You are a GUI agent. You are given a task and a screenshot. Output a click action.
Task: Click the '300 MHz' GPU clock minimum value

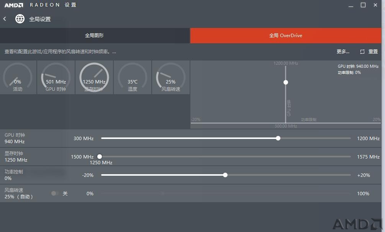84,139
